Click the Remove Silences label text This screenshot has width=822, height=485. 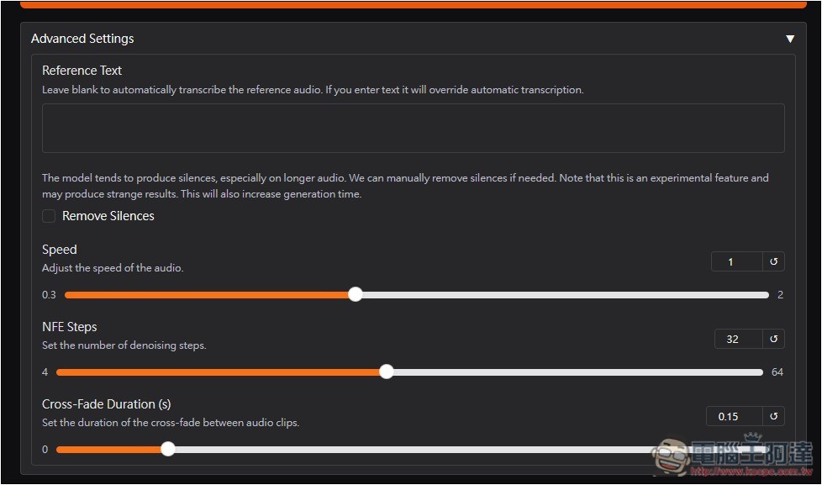[108, 216]
